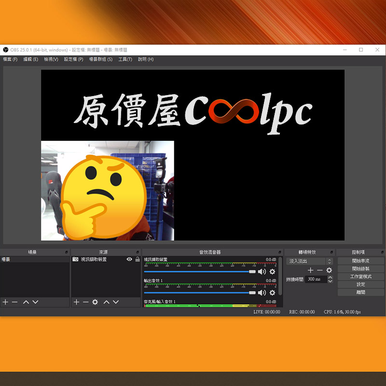Open the 檔案 (F) menu
This screenshot has width=386, height=386.
[10, 59]
